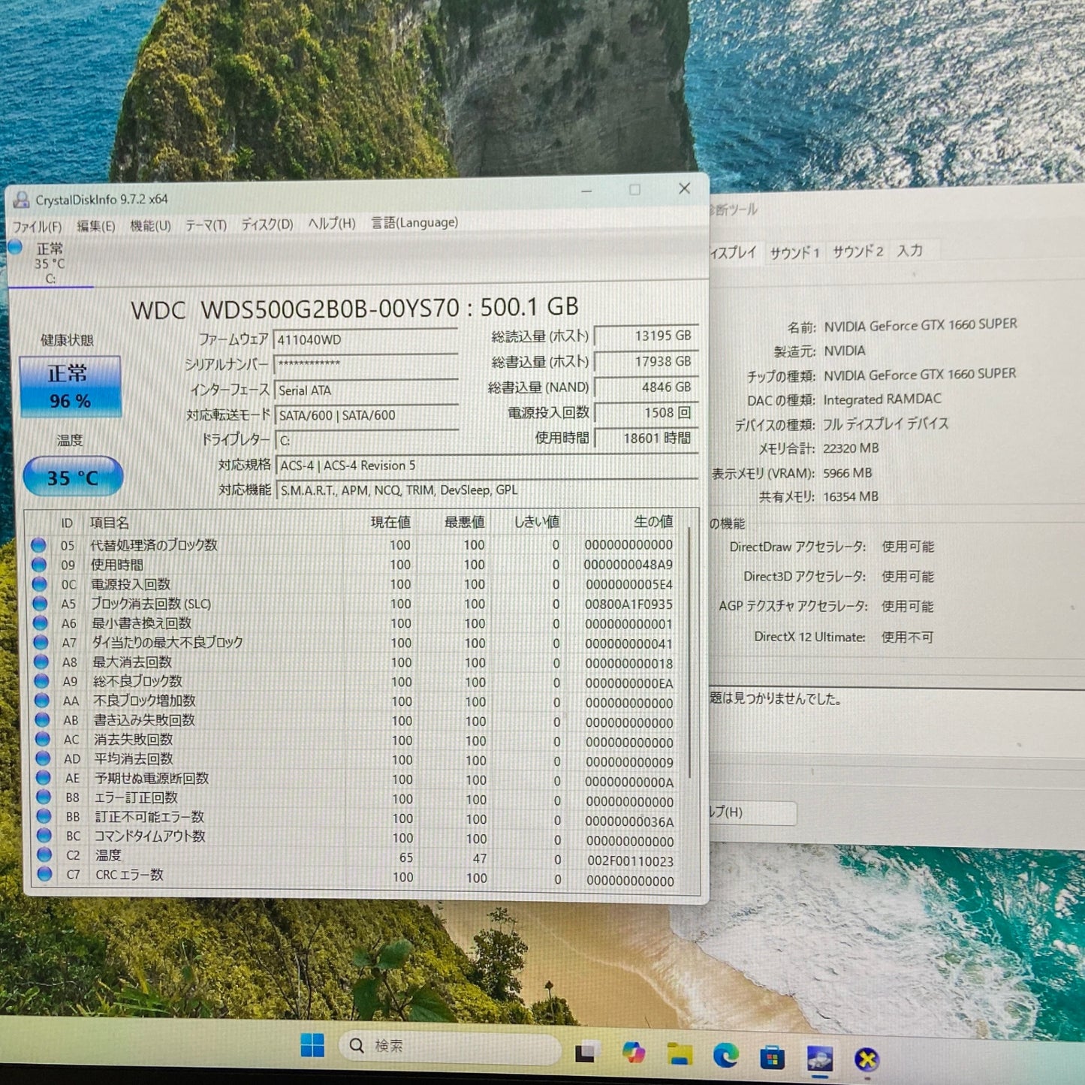
Task: Click raw value 002F00110023
Action: [631, 861]
